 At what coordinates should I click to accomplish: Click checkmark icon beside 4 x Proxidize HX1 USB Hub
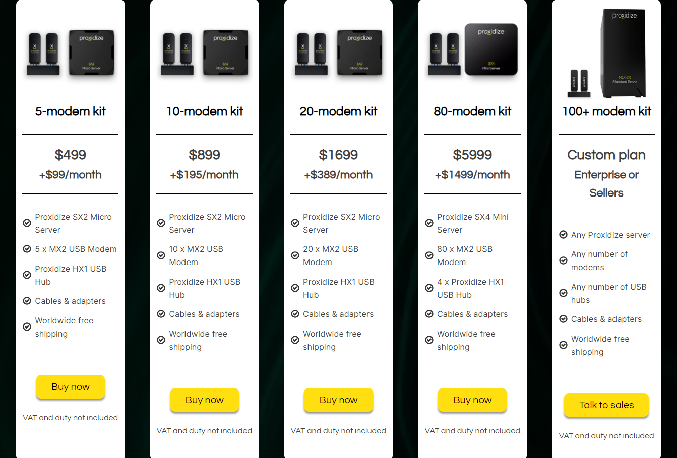429,288
